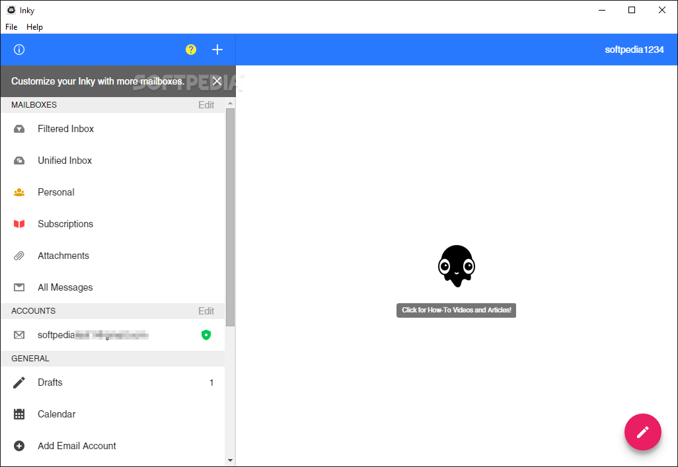Open the Subscriptions mailbox
The image size is (678, 467).
113,224
